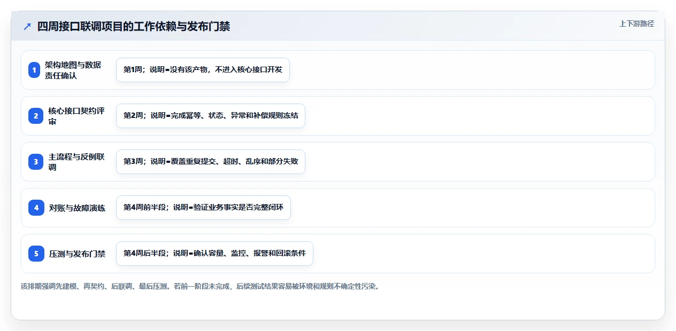Click the step name 主流程与反例联调

(x=76, y=162)
